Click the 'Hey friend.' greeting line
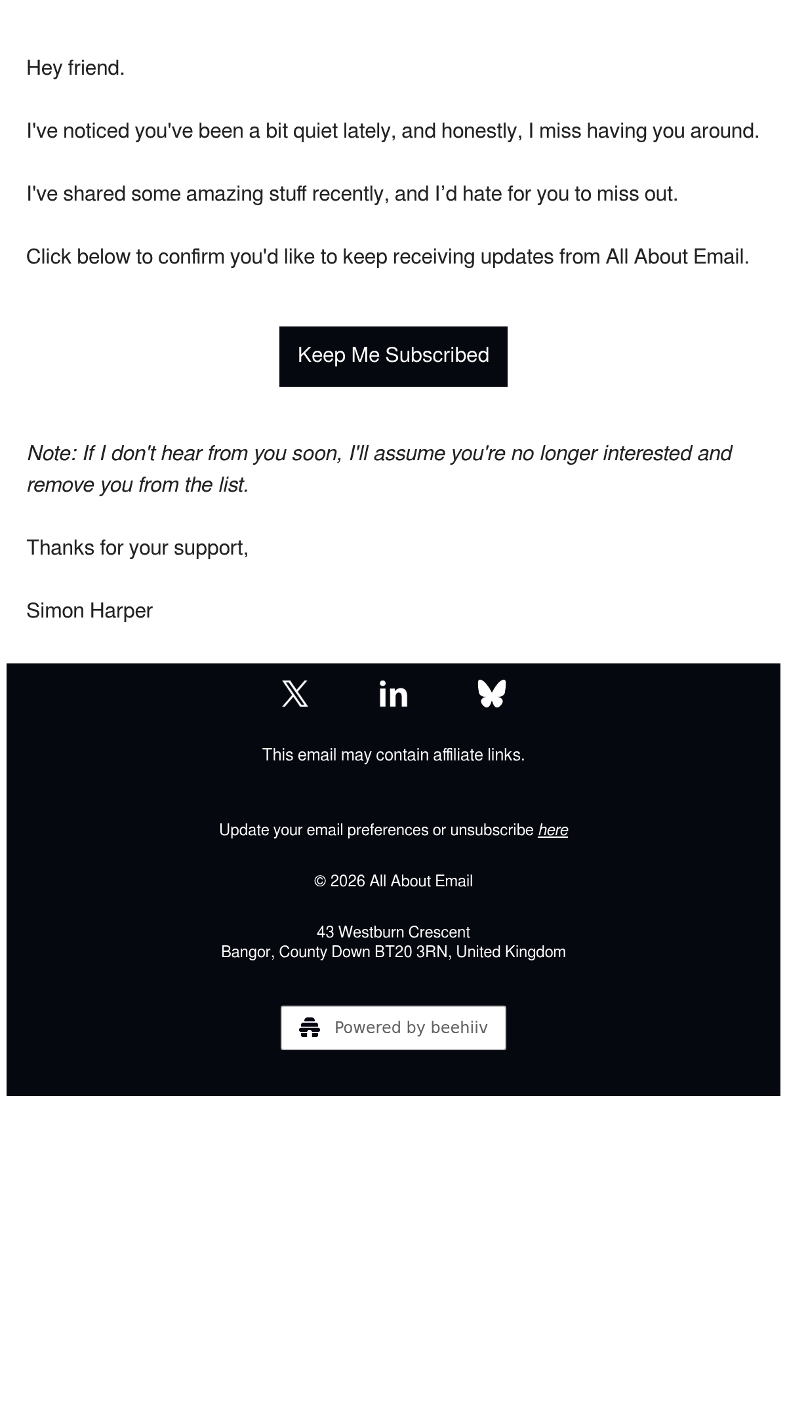This screenshot has height=1416, width=787. point(75,68)
